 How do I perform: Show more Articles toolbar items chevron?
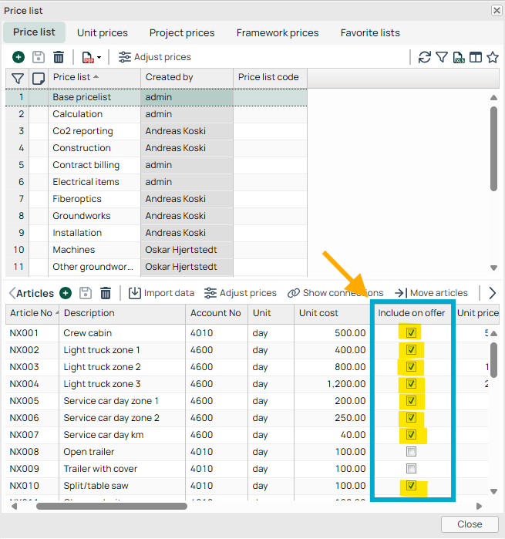(x=493, y=293)
